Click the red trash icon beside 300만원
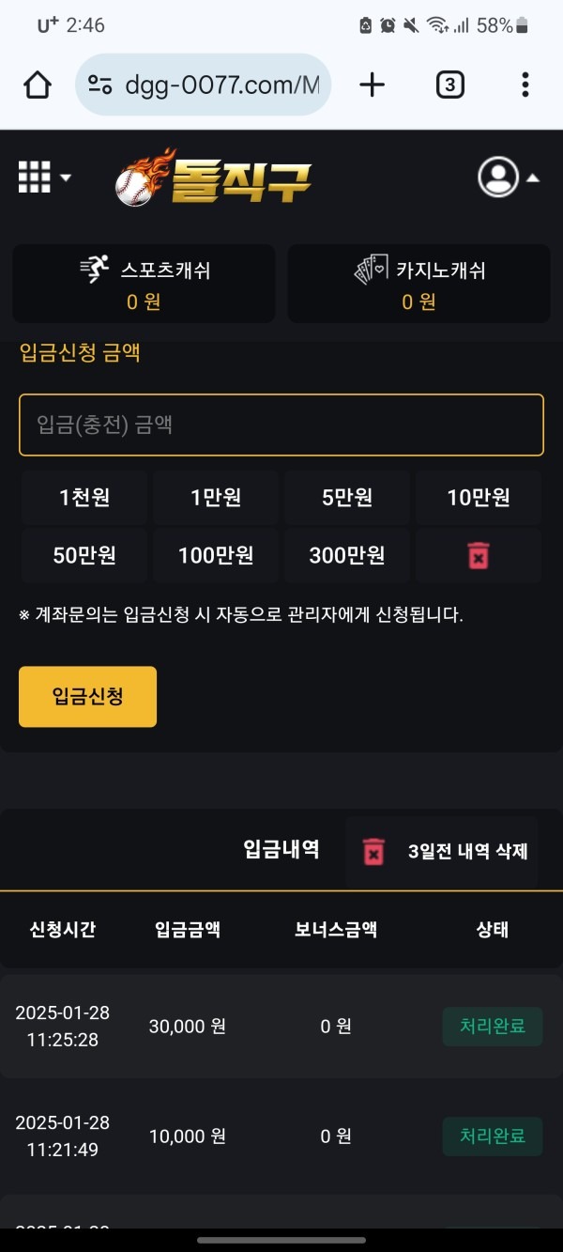 pos(478,555)
